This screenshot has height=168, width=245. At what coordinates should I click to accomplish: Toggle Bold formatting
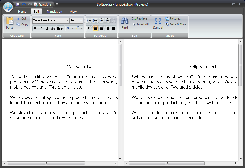[35, 28]
